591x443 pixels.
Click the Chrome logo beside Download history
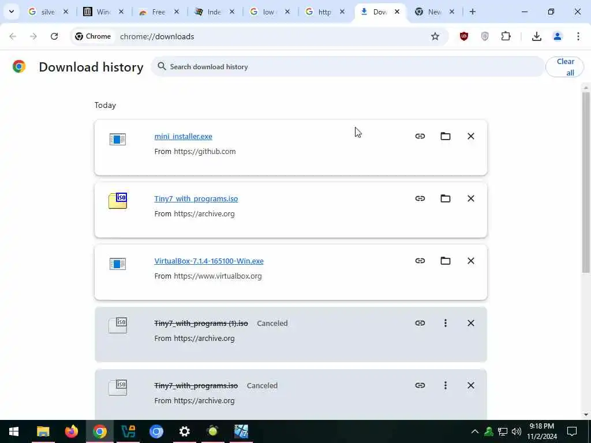click(19, 67)
